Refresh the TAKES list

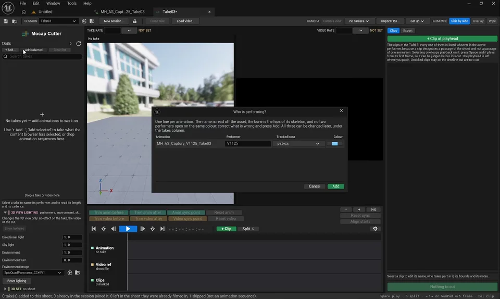[79, 44]
